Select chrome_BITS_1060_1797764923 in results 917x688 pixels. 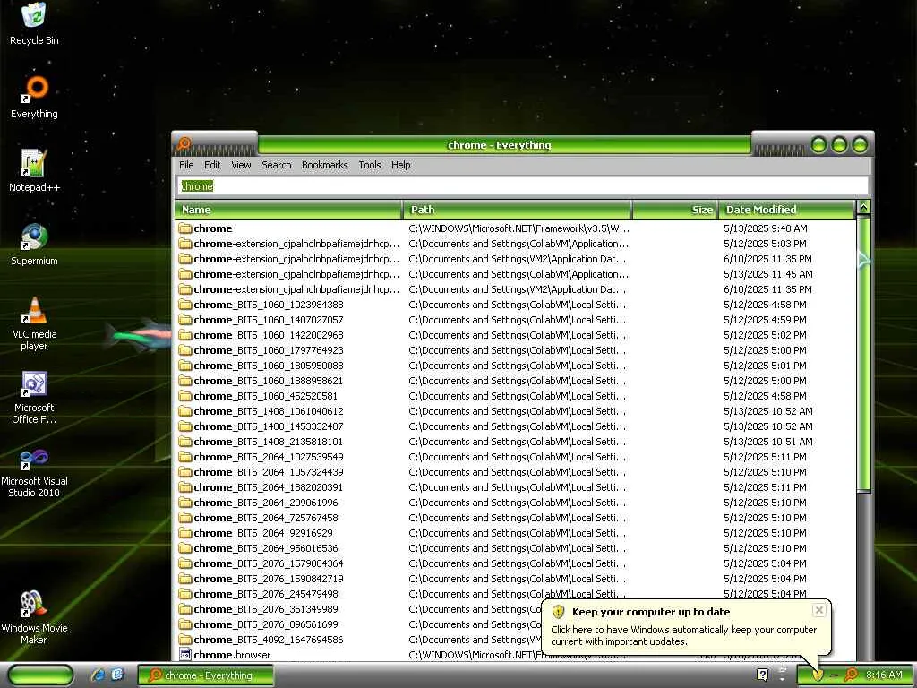pos(515,350)
